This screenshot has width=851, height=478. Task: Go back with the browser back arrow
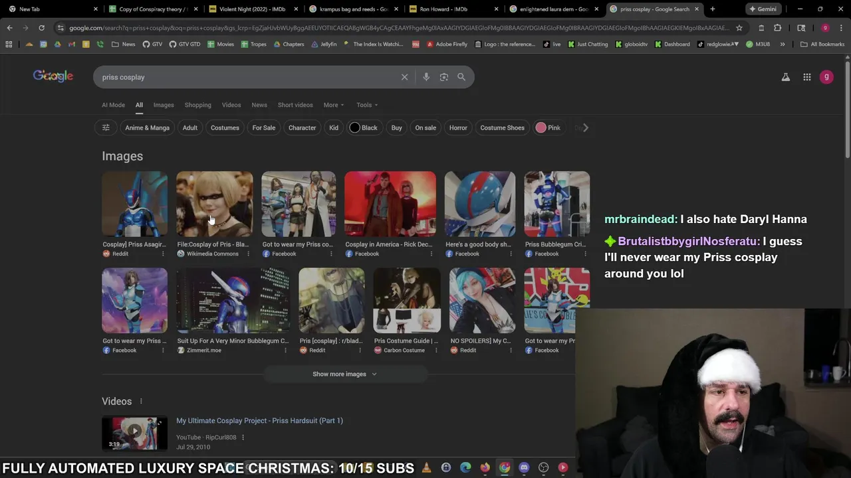pyautogui.click(x=9, y=28)
